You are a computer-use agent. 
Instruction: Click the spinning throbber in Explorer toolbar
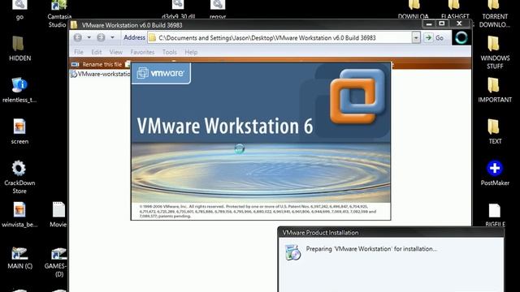coord(461,38)
